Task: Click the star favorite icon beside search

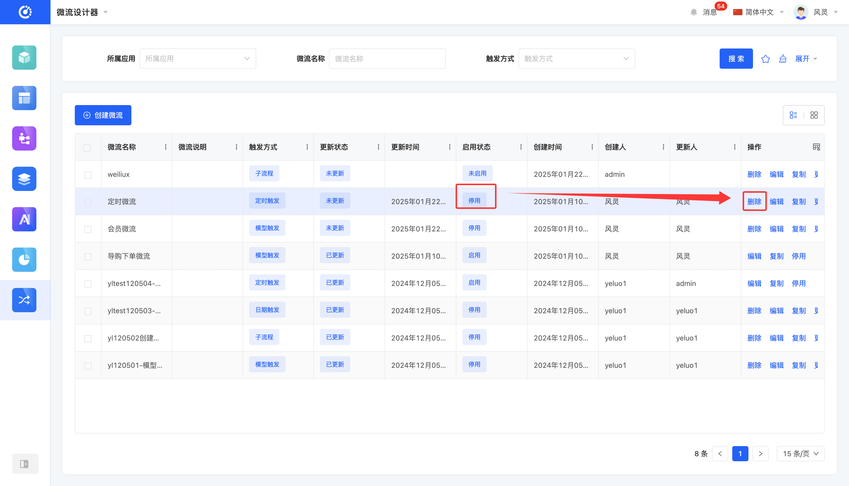Action: 765,59
